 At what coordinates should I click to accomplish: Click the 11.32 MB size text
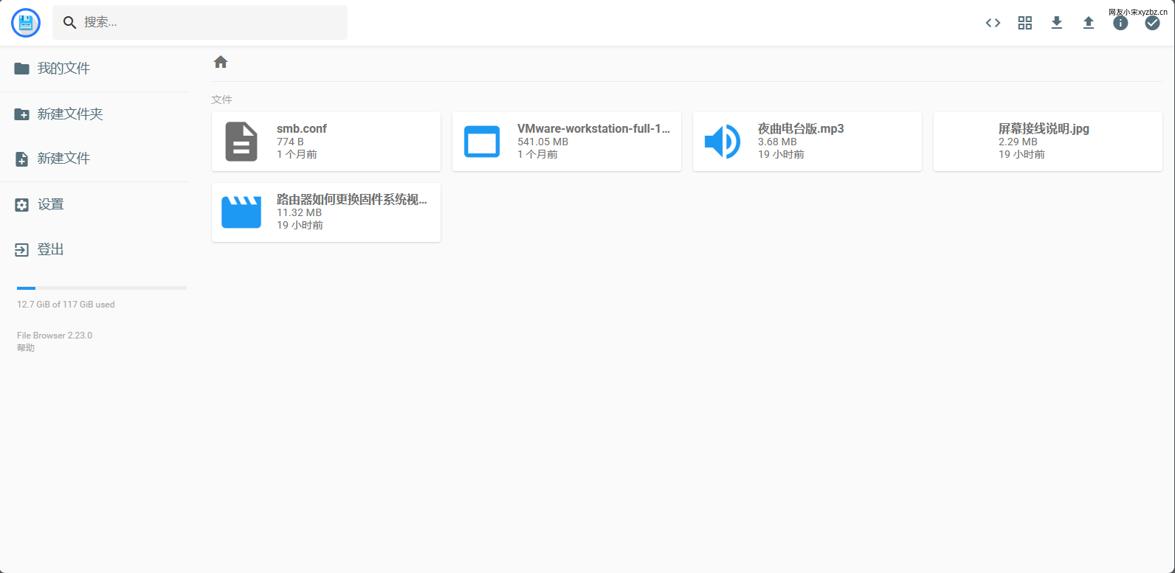click(299, 212)
